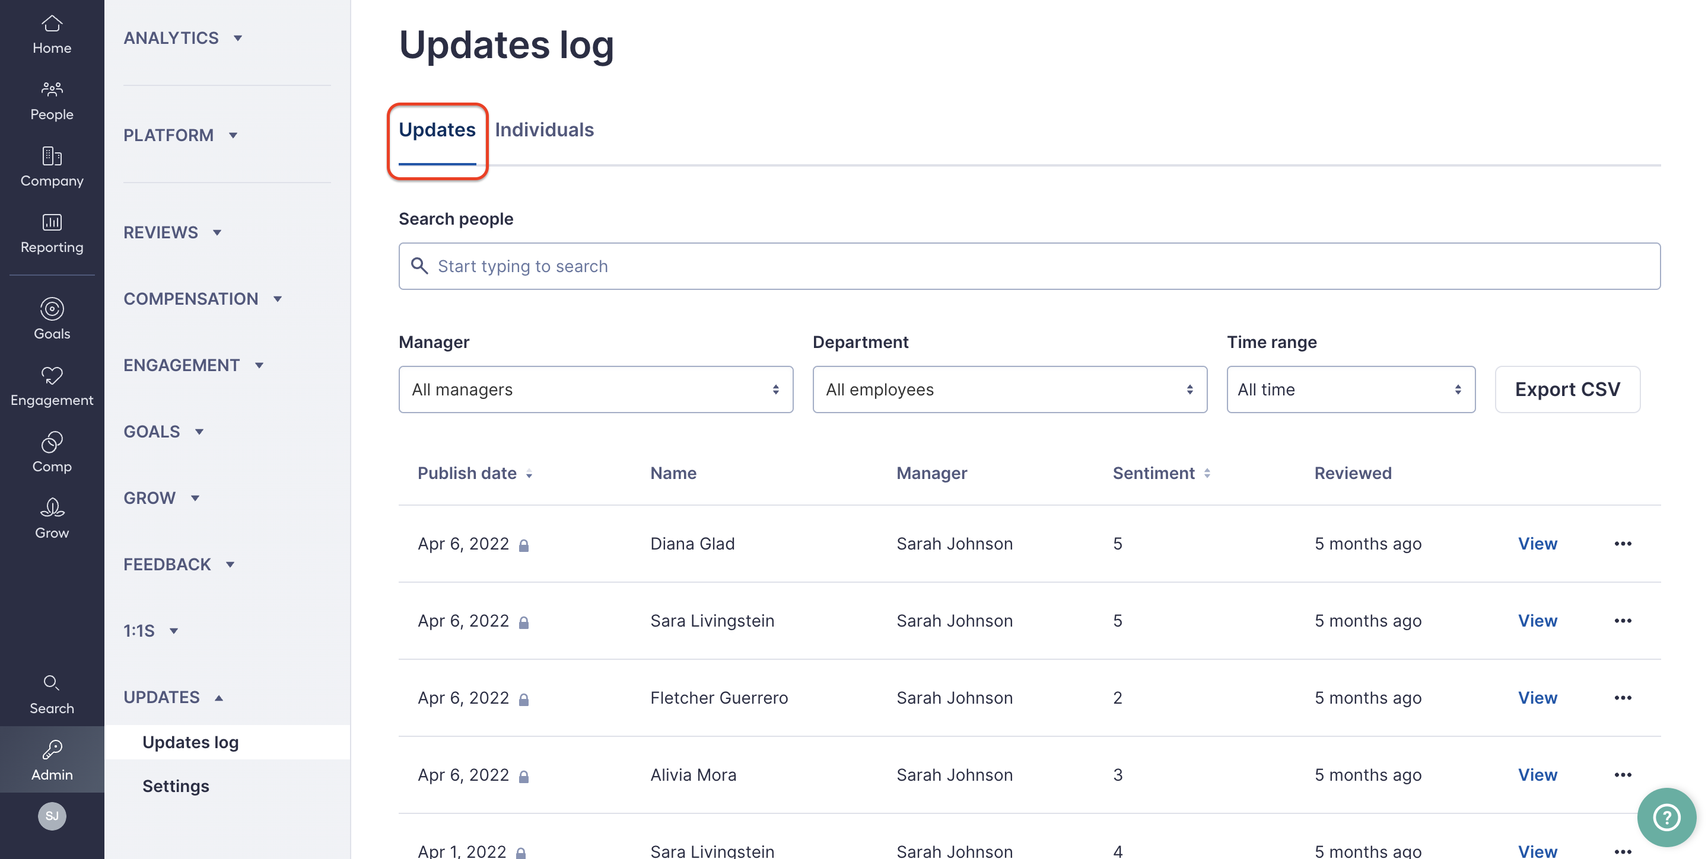Expand the FEEDBACK menu section

180,564
